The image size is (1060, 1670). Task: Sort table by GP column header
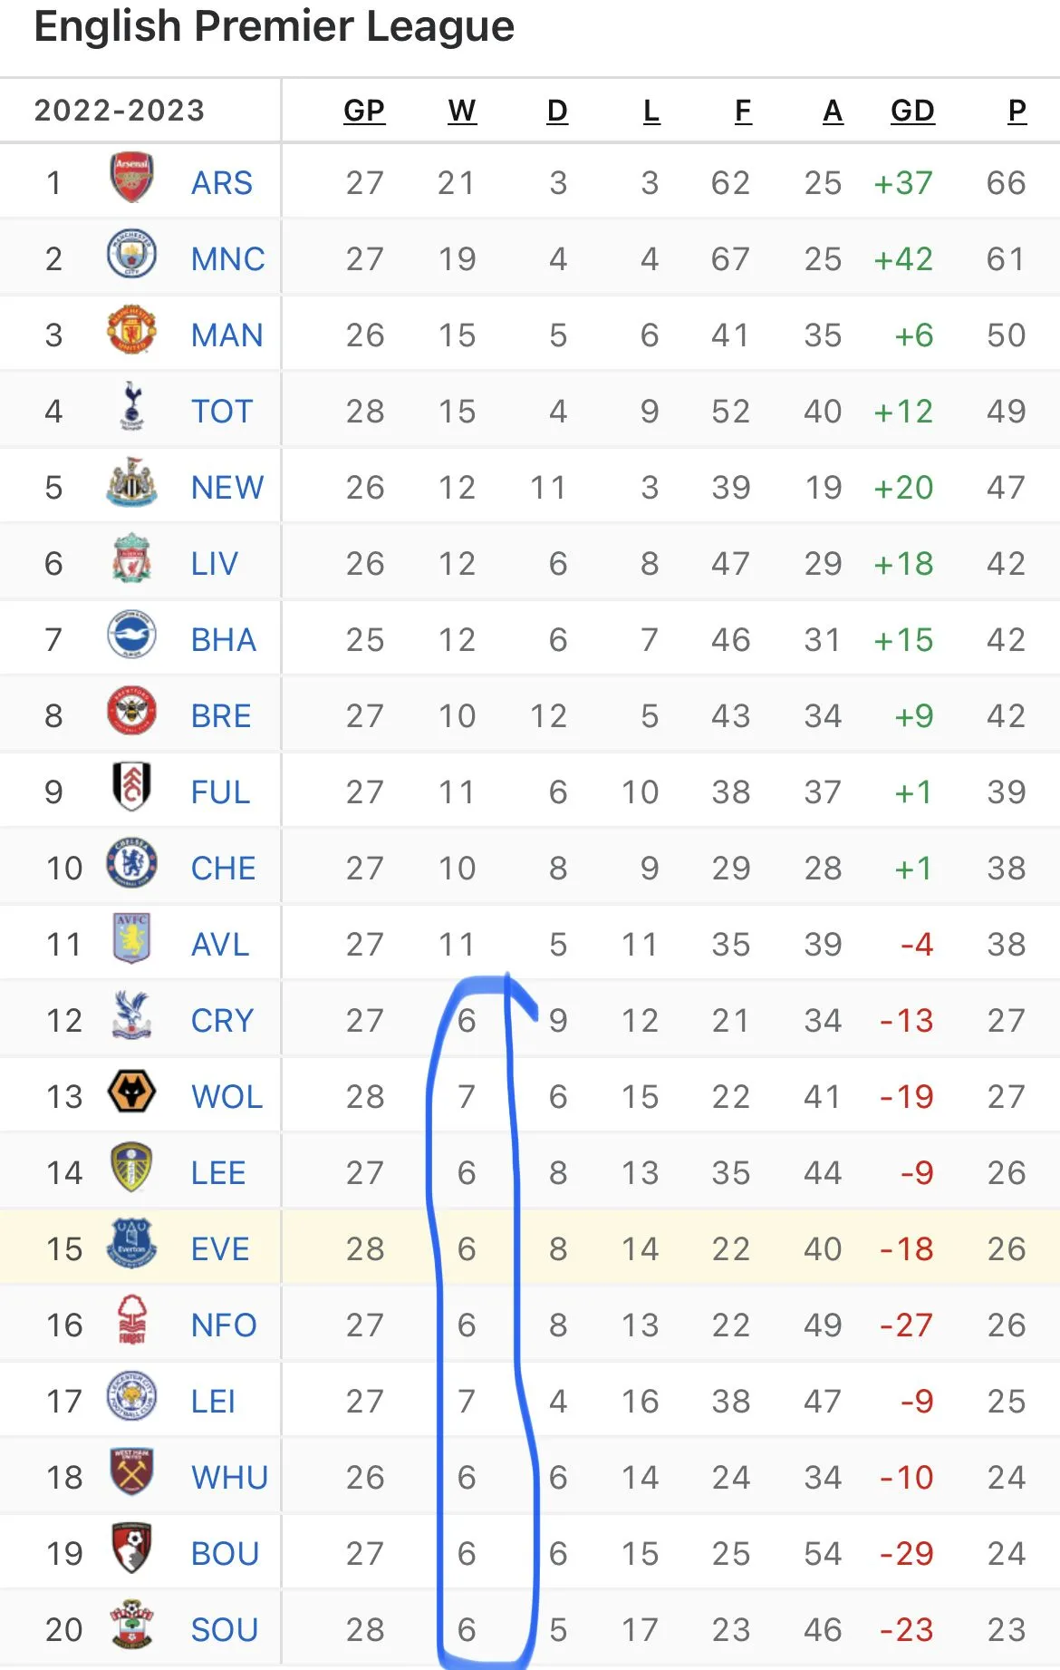coord(364,111)
